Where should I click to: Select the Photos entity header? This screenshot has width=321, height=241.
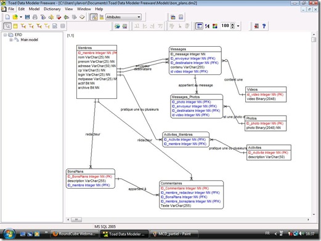[x=266, y=119]
